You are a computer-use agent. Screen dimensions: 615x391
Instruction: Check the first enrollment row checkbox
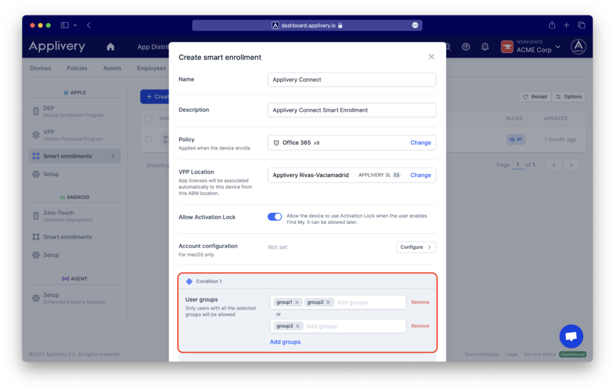pyautogui.click(x=149, y=139)
